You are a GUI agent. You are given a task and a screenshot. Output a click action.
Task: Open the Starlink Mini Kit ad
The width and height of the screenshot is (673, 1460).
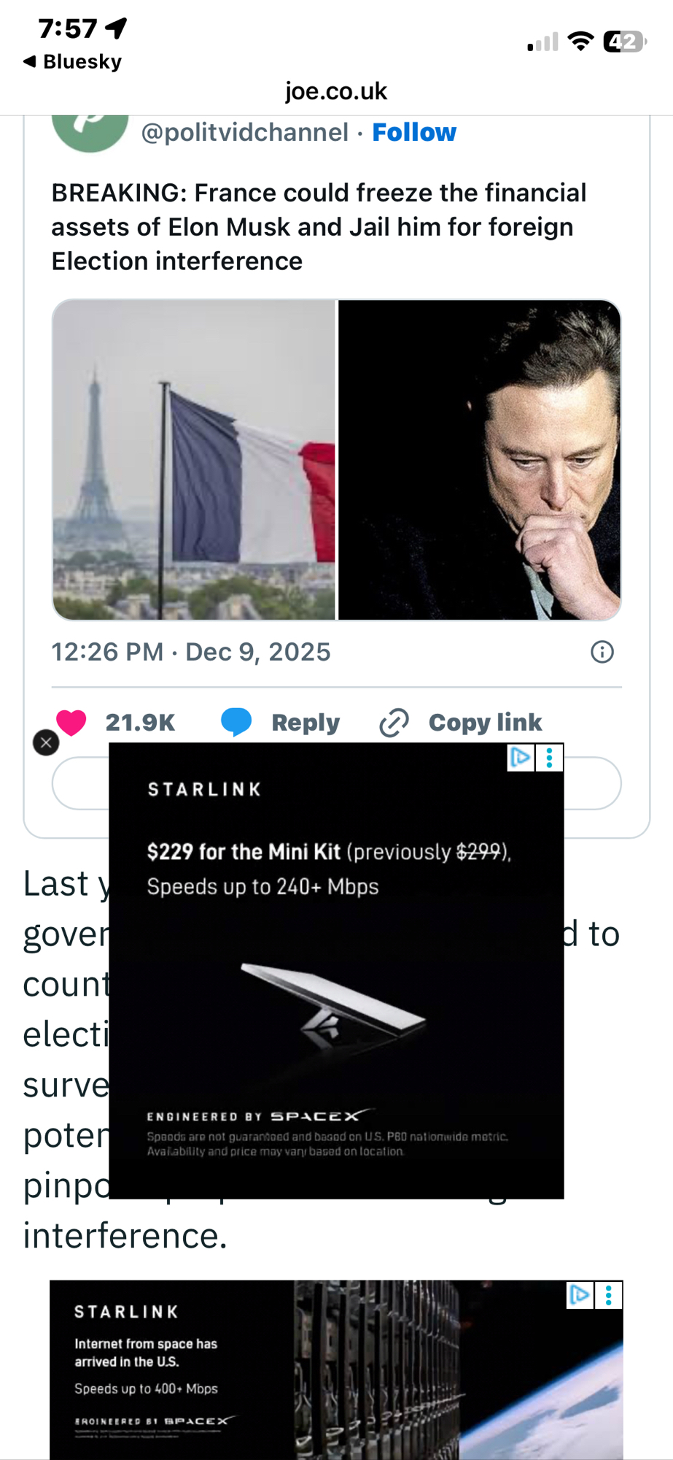pyautogui.click(x=335, y=993)
